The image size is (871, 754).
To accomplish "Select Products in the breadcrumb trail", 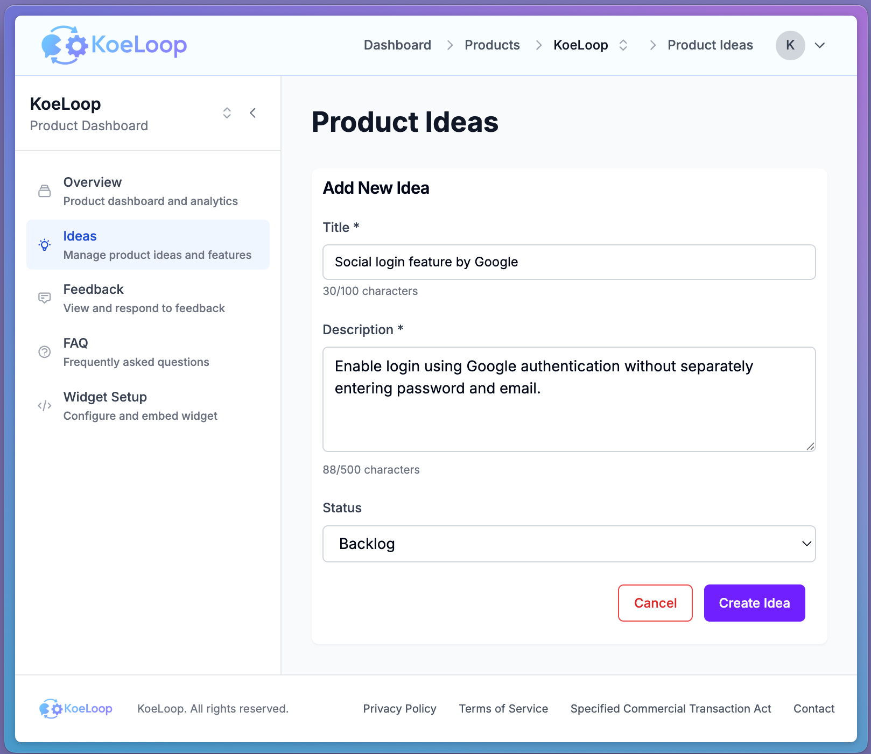I will click(491, 45).
